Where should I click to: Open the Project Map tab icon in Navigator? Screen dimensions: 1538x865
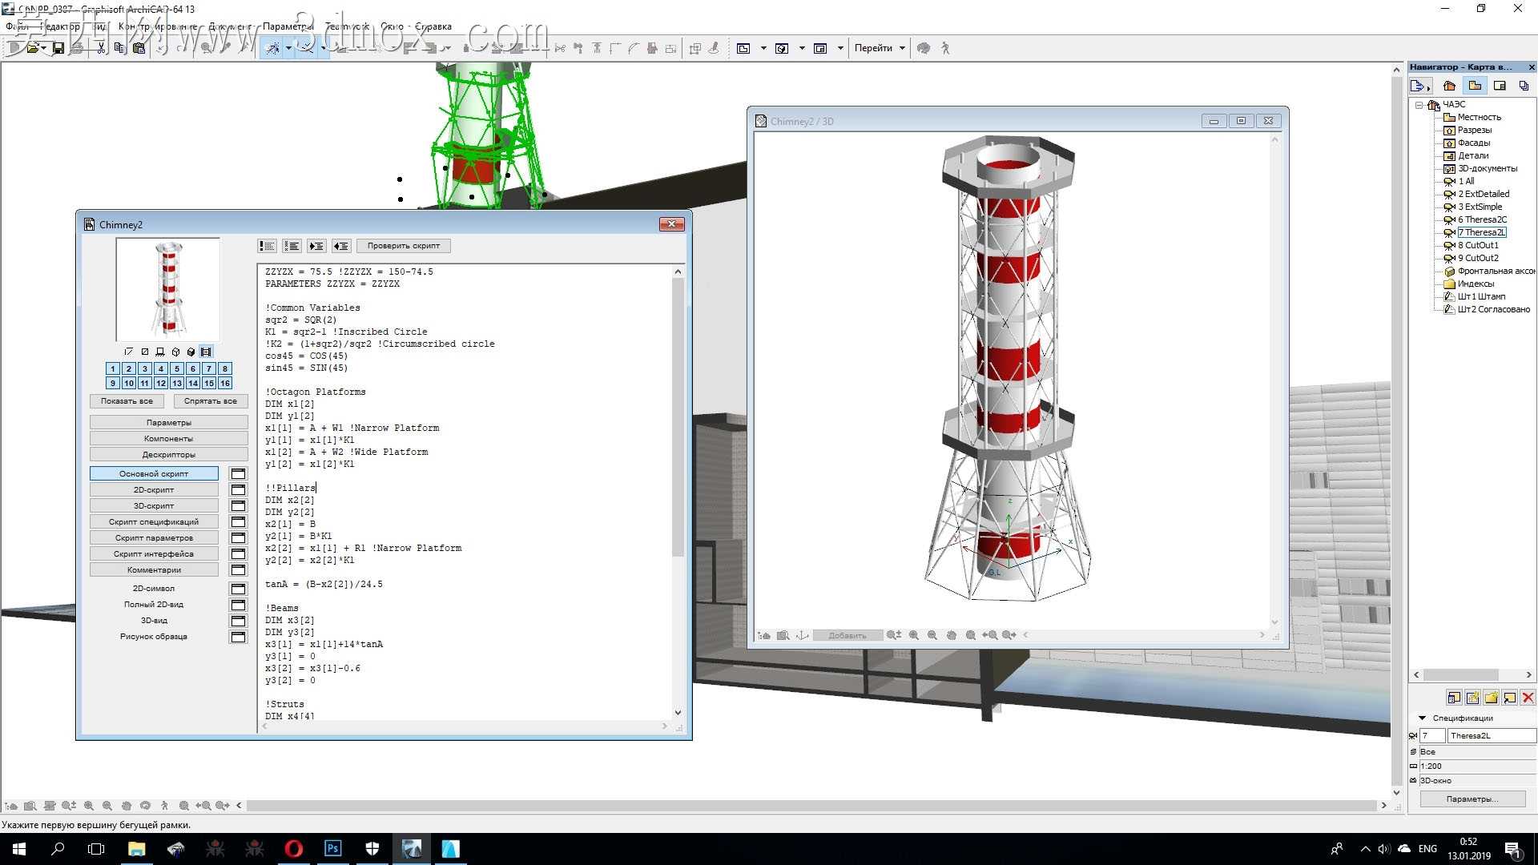[x=1449, y=86]
